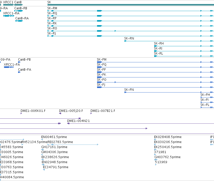Click the XRCC1-RA transcript exon glyph
The width and height of the screenshot is (214, 181).
click(x=9, y=16)
